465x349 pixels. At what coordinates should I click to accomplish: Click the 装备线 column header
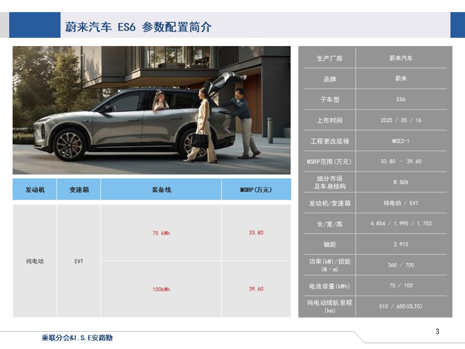click(x=161, y=190)
